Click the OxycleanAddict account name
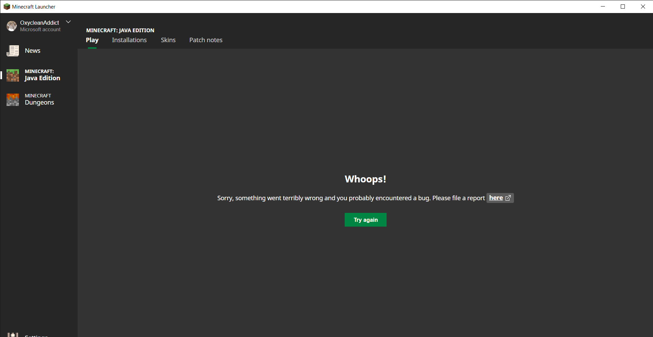Image resolution: width=653 pixels, height=337 pixels. coord(39,23)
